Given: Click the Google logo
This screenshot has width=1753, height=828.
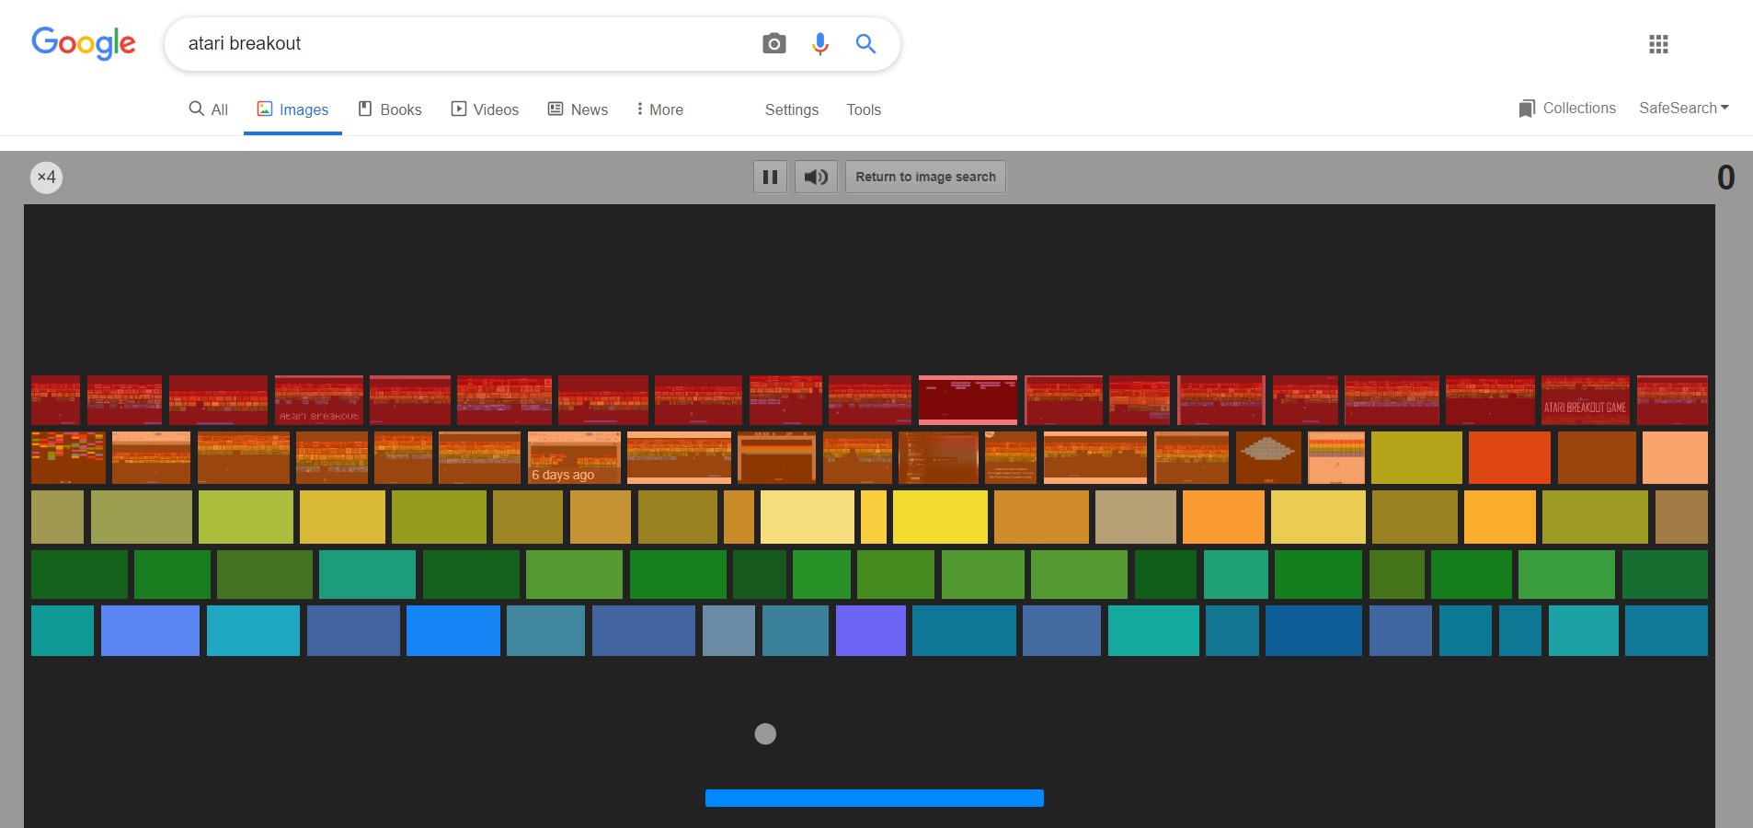Looking at the screenshot, I should click(x=84, y=43).
